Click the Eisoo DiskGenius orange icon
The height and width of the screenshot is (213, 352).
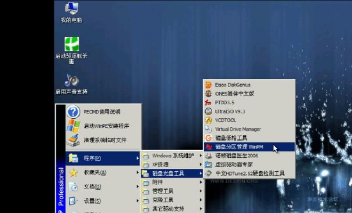pyautogui.click(x=209, y=85)
